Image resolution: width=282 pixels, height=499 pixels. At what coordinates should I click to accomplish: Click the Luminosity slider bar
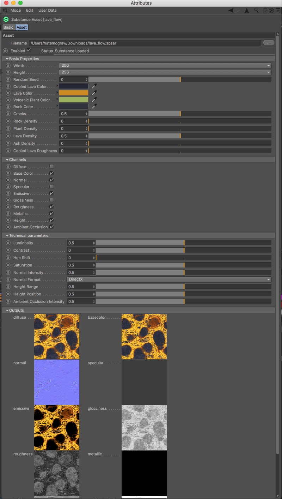tap(184, 243)
